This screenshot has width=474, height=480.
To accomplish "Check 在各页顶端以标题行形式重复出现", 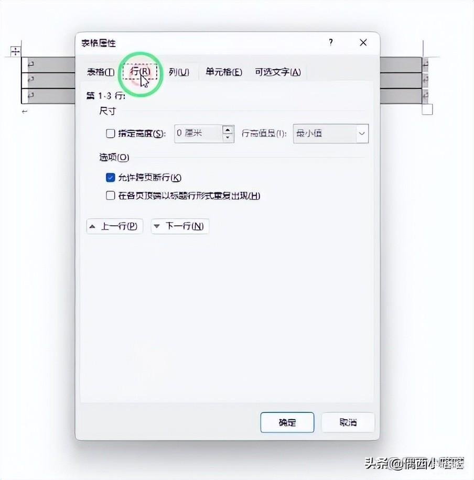I will [110, 195].
